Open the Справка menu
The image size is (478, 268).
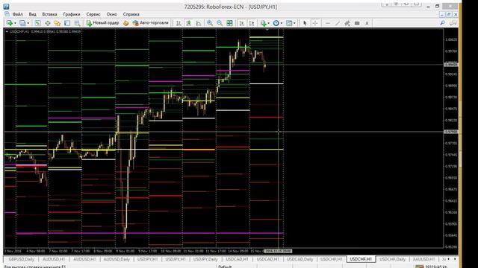pos(131,14)
